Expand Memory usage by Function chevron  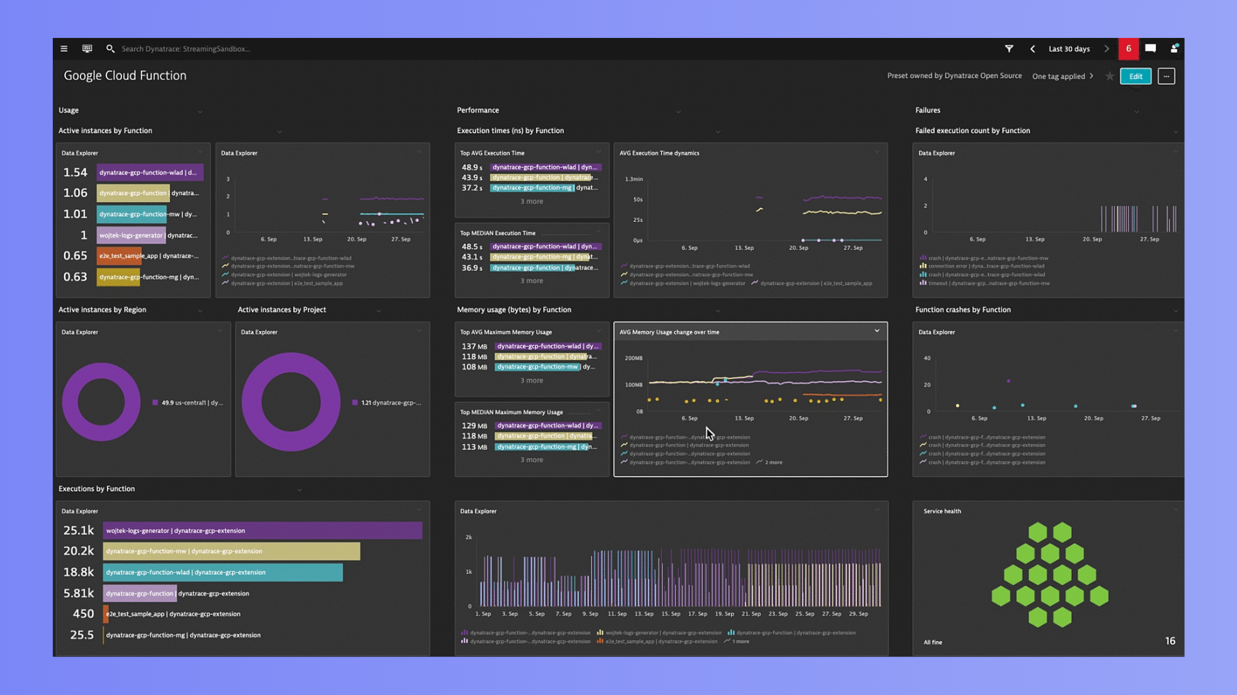tap(718, 311)
